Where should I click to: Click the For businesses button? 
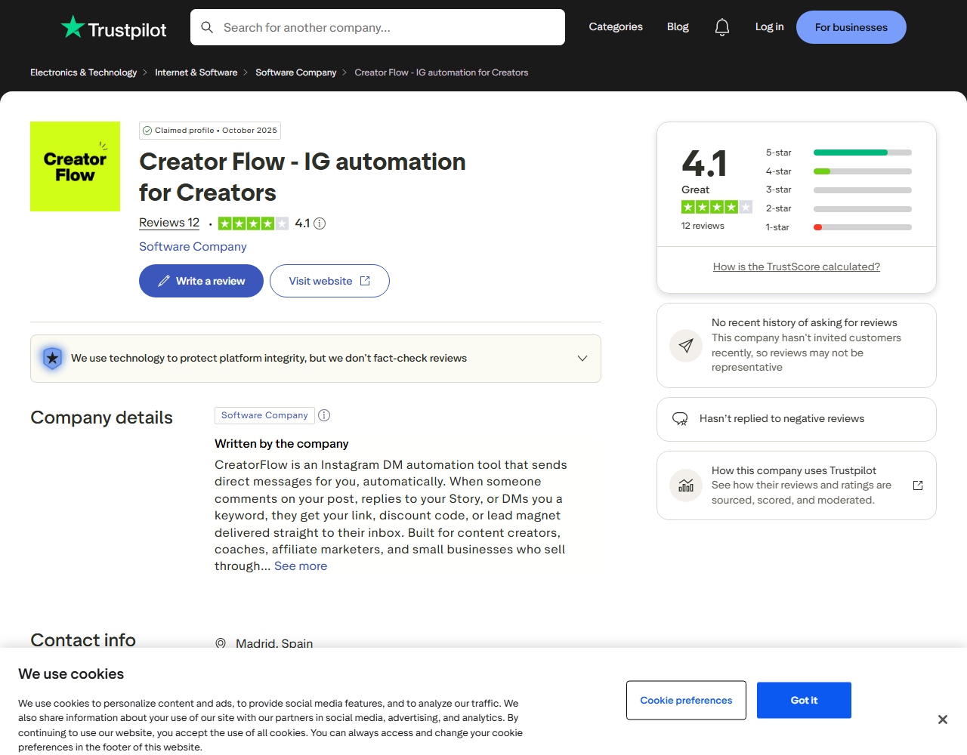point(851,27)
